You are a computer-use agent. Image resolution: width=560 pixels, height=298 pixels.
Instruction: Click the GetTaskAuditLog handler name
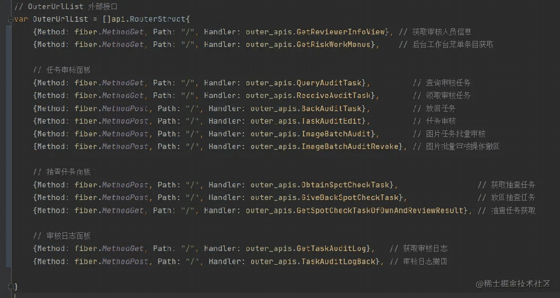click(331, 249)
